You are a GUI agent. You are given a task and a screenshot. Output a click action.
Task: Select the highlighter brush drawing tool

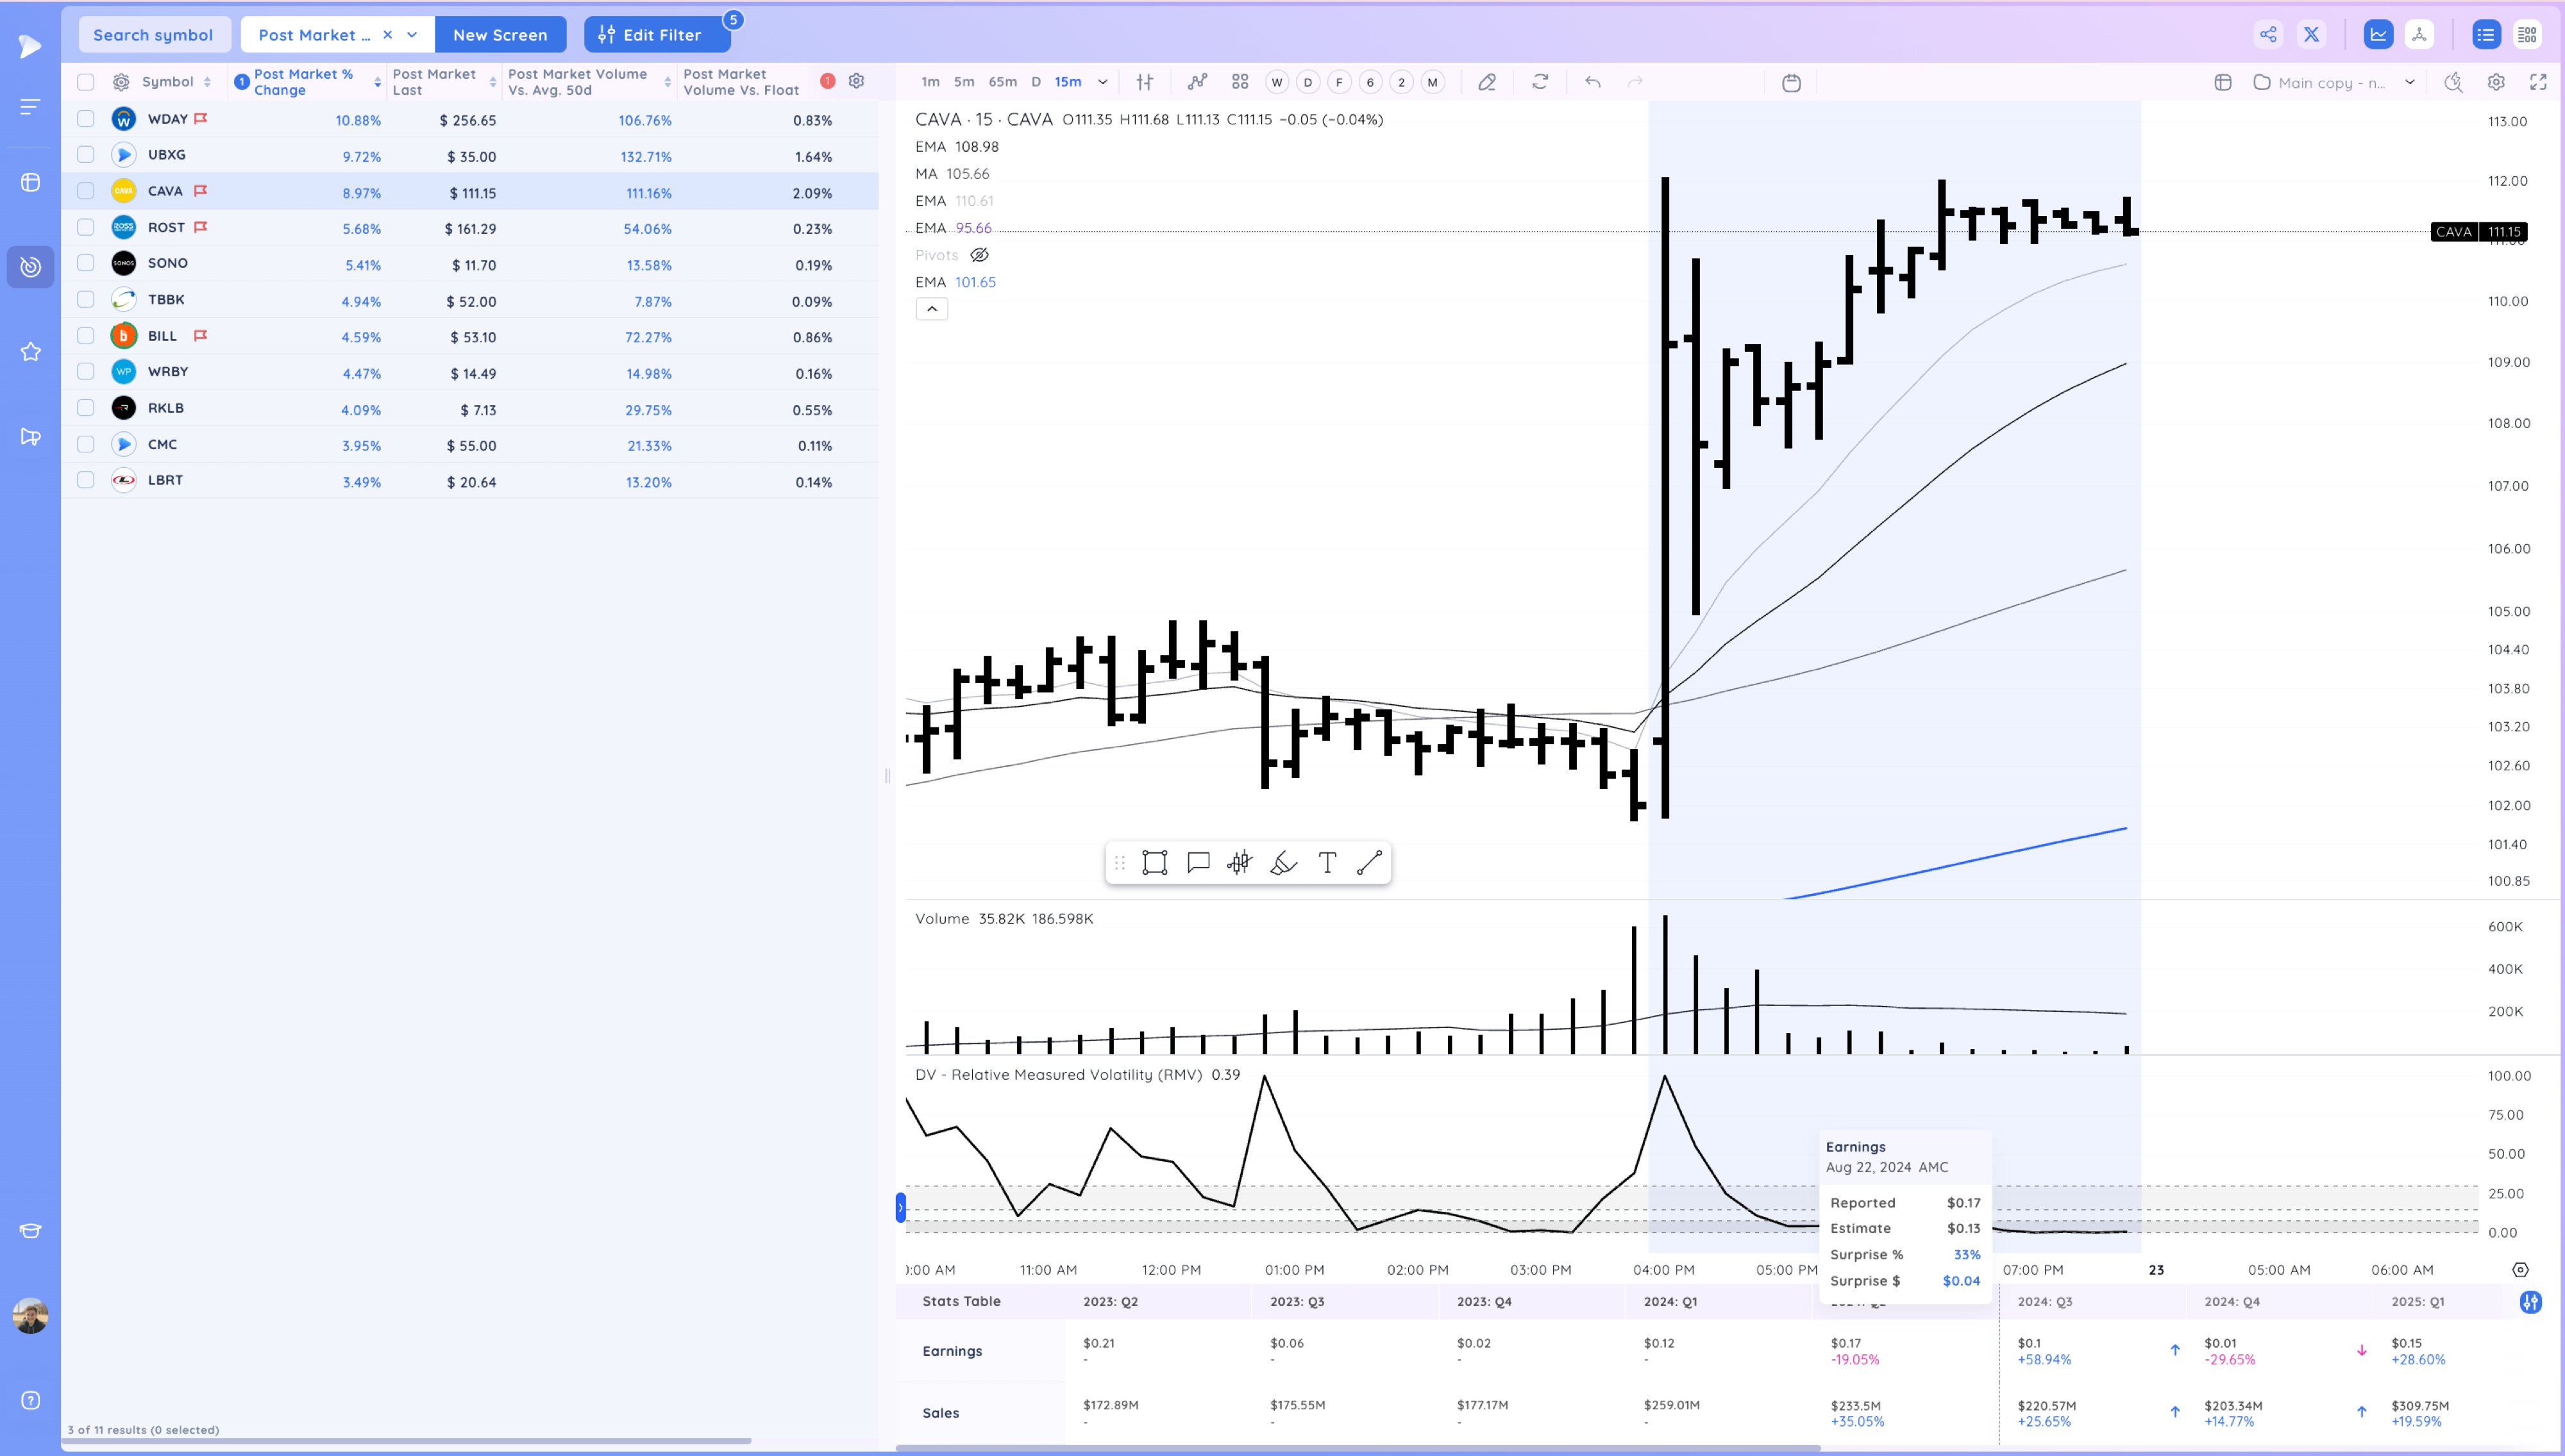point(1284,862)
